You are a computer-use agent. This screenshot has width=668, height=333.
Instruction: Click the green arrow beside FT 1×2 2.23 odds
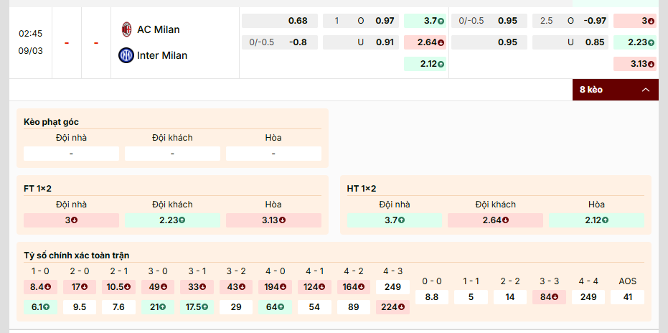182,220
